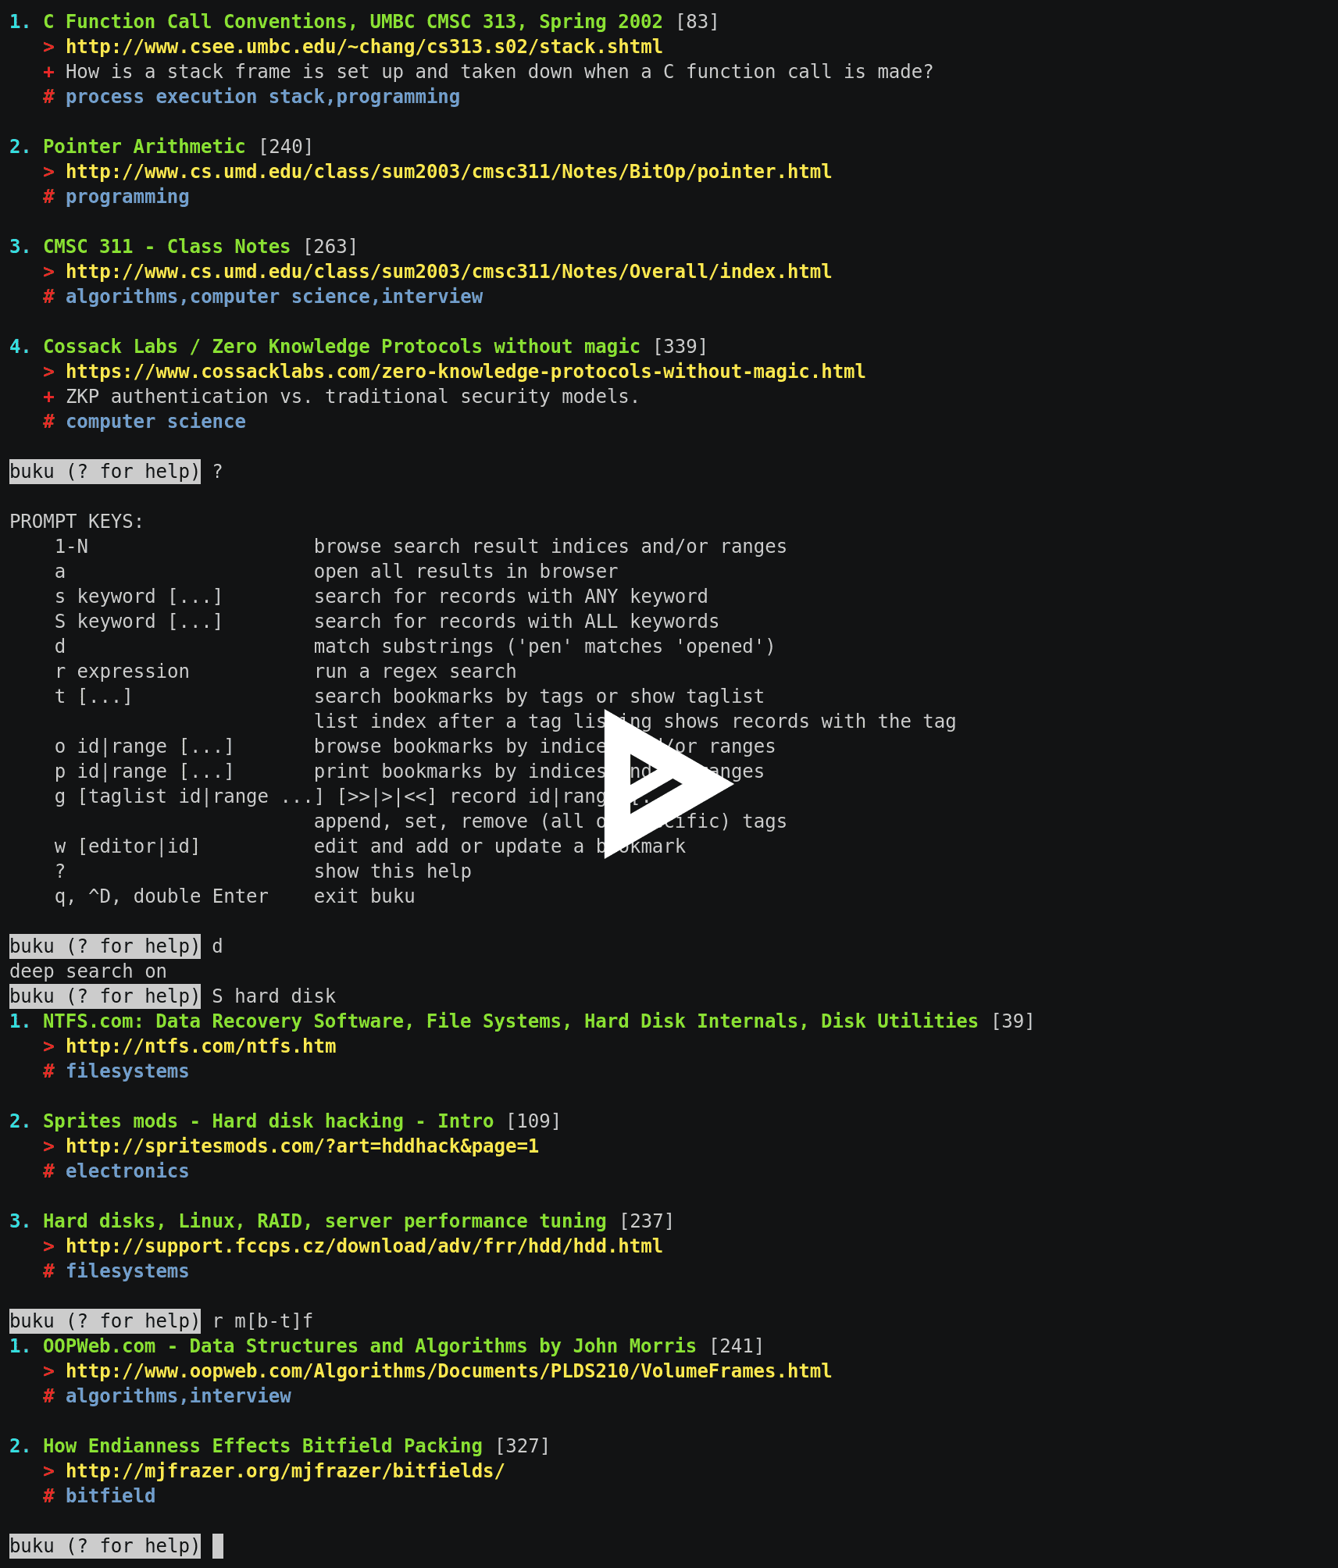Open the stack.shtml link for C Function Call Conventions
1338x1568 pixels.
pyautogui.click(x=364, y=47)
